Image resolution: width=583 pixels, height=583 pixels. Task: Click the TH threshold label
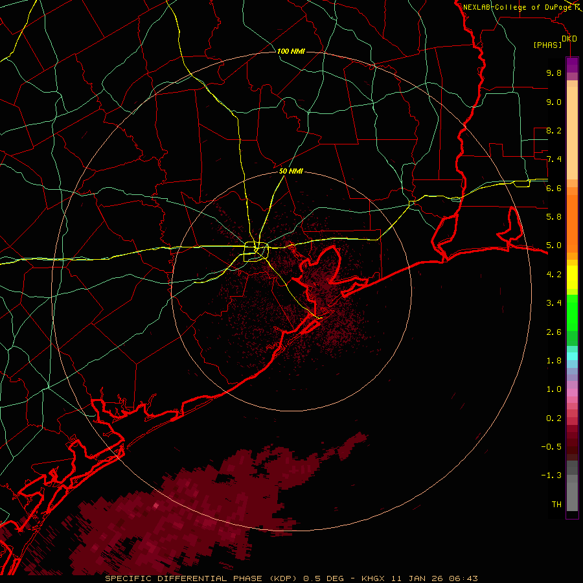click(556, 504)
